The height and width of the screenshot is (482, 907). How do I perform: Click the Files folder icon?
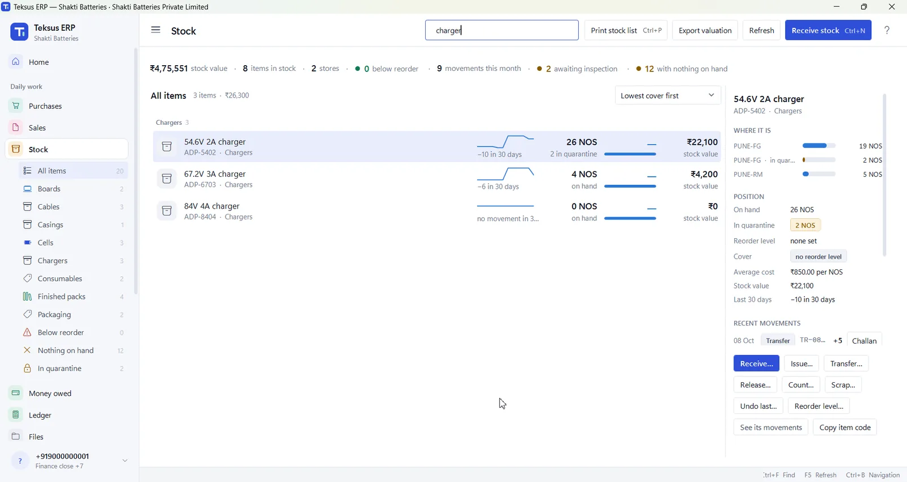tap(16, 436)
